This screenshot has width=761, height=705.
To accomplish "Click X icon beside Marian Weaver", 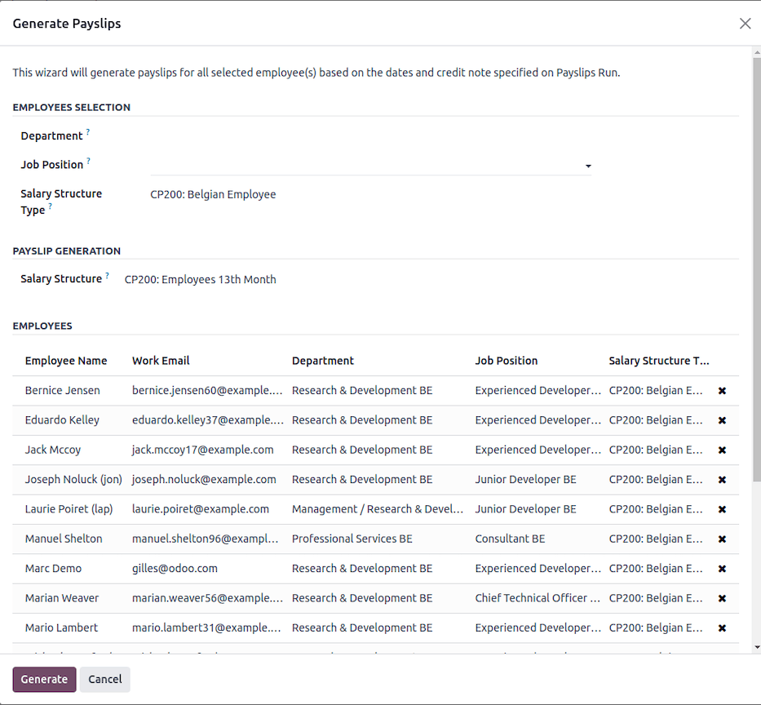I will pyautogui.click(x=722, y=598).
